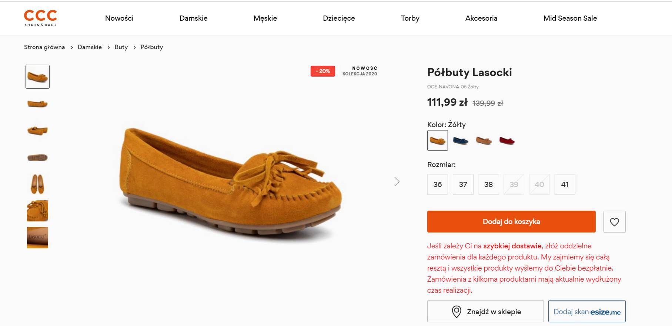The height and width of the screenshot is (326, 672).
Task: Click Dodaj skan esize.me button
Action: (587, 312)
